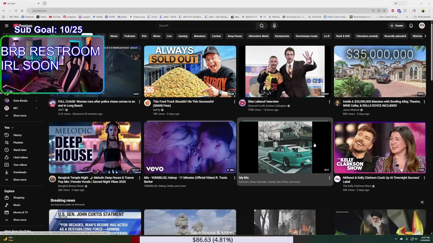This screenshot has height=243, width=433.
Task: Open Twitch bookmark in bookmarks bar
Action: click(x=152, y=17)
